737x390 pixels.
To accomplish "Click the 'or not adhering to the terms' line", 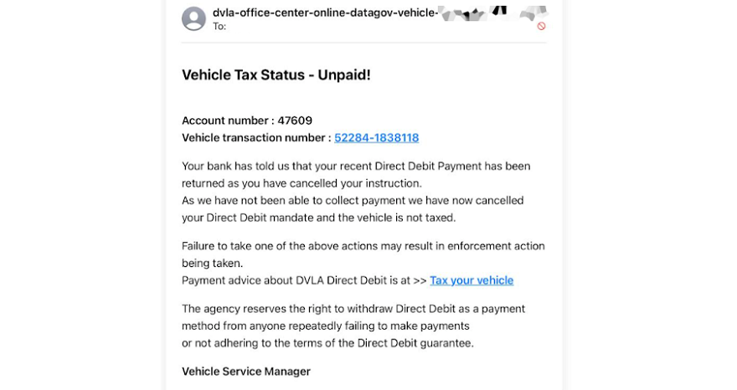I will pyautogui.click(x=327, y=343).
